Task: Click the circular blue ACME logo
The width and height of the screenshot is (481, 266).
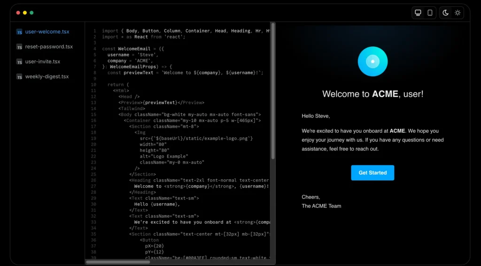Action: (372, 61)
